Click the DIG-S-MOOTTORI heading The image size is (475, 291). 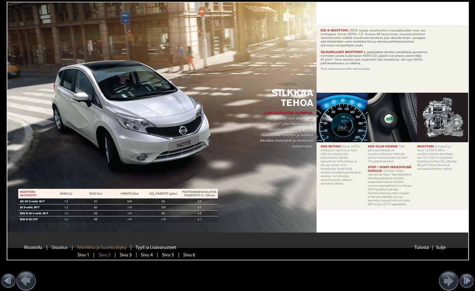coord(335,30)
